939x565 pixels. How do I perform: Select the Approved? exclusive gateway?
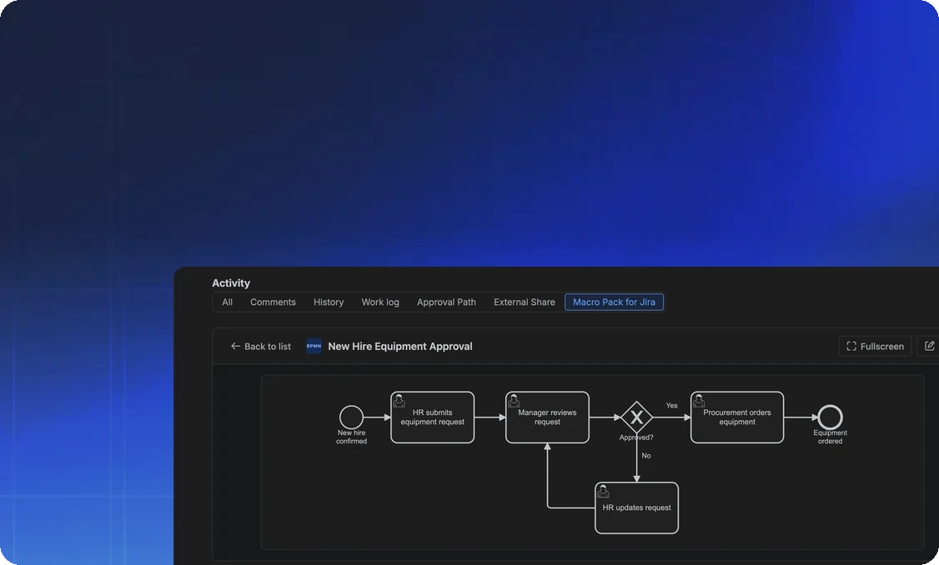coord(636,417)
